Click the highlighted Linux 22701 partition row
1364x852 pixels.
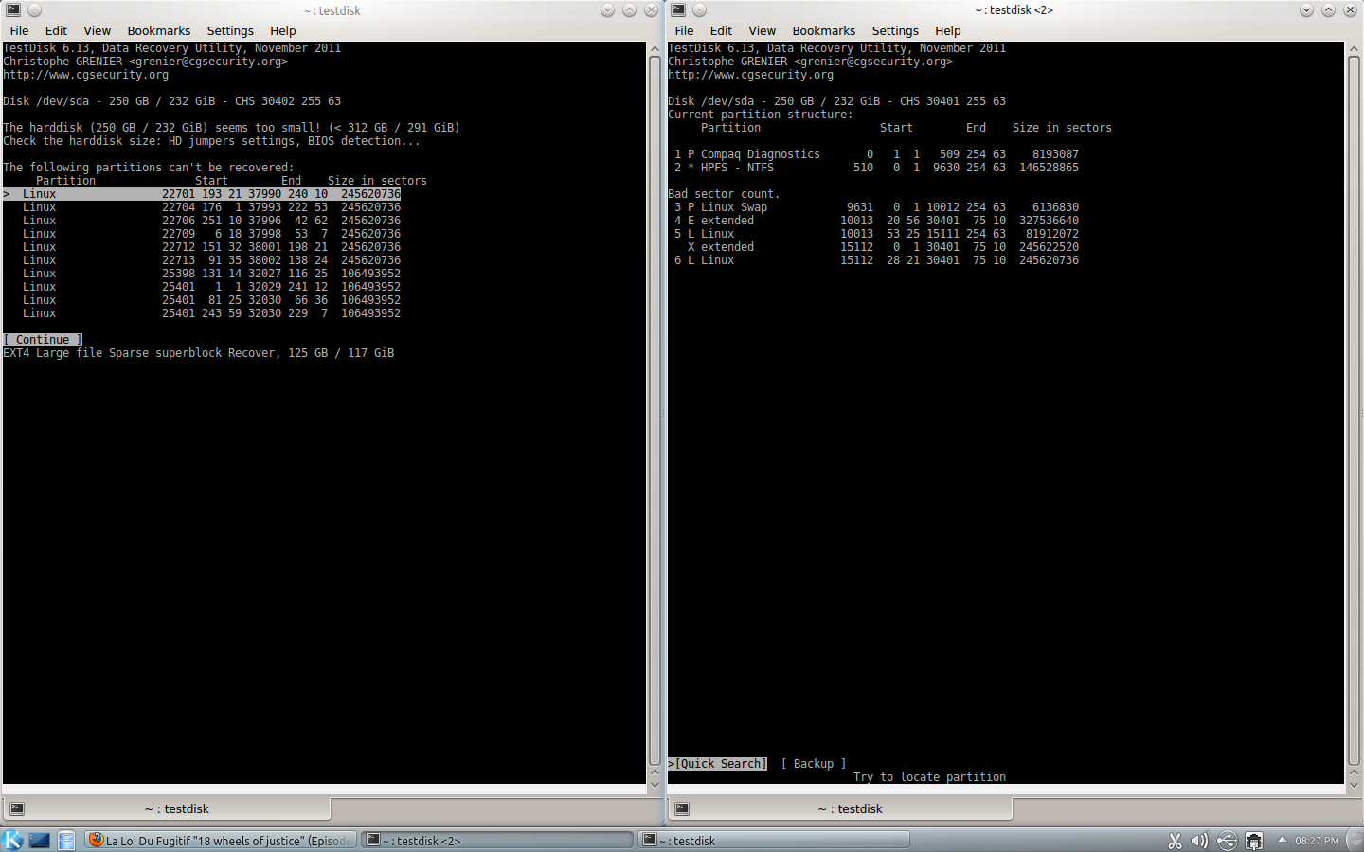coord(202,193)
